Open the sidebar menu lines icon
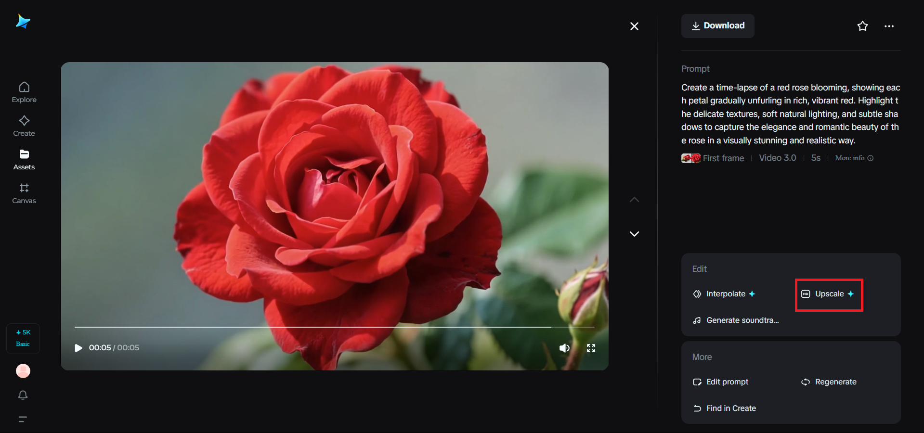Screen dimensions: 924x433 coord(23,419)
